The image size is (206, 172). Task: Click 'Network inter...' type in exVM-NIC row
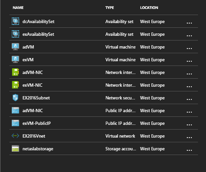pyautogui.click(x=120, y=85)
